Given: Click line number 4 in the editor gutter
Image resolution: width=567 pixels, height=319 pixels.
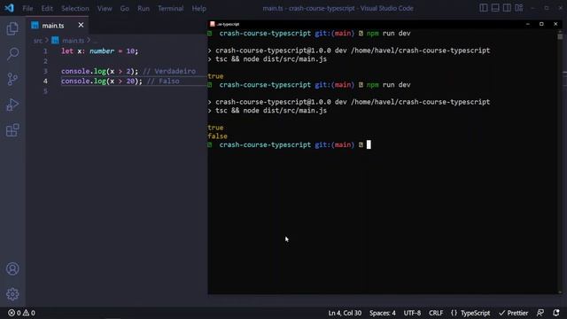Looking at the screenshot, I should [45, 81].
